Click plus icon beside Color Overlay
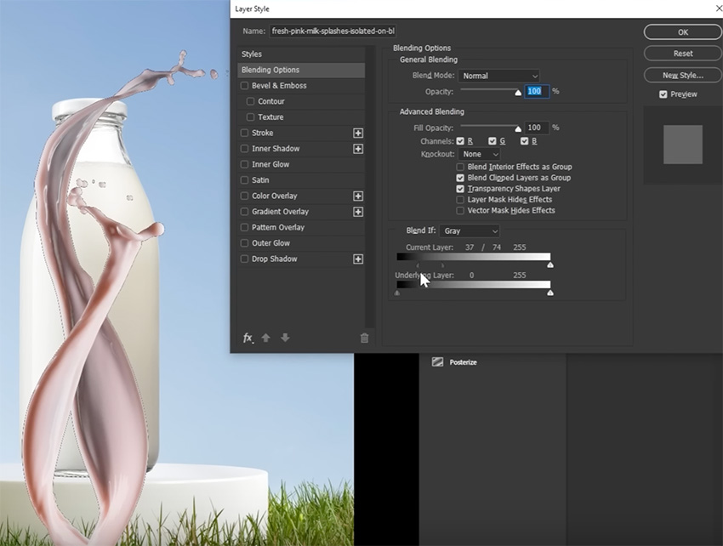The height and width of the screenshot is (546, 723). 358,196
